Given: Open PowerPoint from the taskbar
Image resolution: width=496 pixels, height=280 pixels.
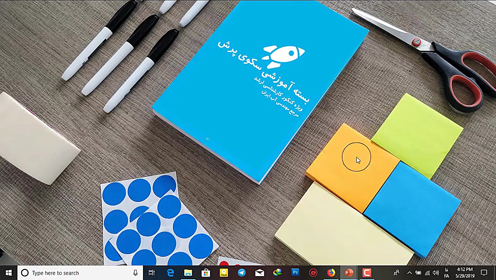Looking at the screenshot, I should tap(348, 273).
